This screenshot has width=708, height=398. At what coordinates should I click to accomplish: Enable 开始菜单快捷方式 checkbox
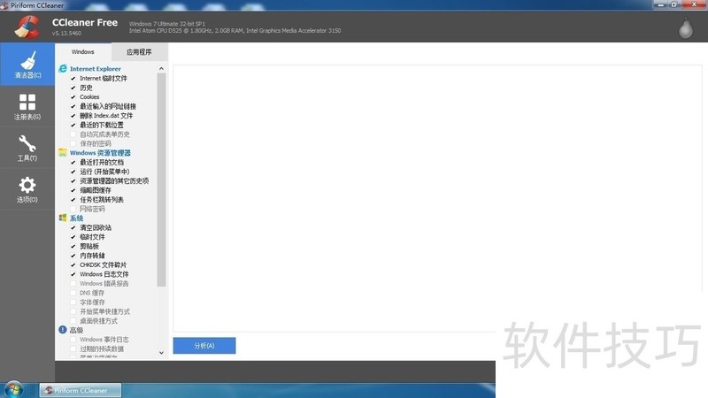click(x=73, y=311)
